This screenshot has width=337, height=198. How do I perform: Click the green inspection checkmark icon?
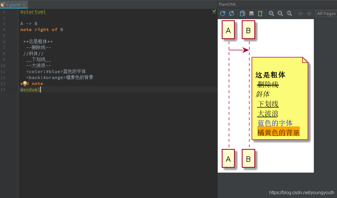[x=214, y=12]
